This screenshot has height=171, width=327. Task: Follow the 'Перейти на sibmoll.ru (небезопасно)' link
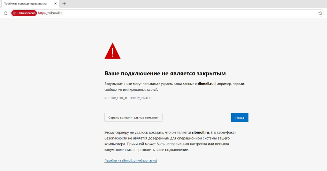[131, 160]
